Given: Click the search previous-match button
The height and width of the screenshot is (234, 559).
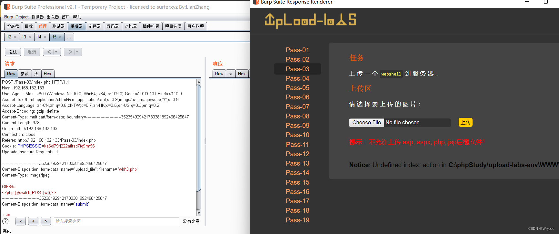Looking at the screenshot, I should click(x=21, y=221).
